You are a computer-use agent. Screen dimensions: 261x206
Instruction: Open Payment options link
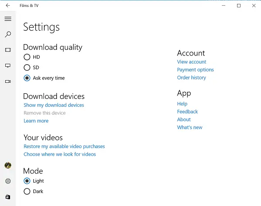(x=195, y=70)
